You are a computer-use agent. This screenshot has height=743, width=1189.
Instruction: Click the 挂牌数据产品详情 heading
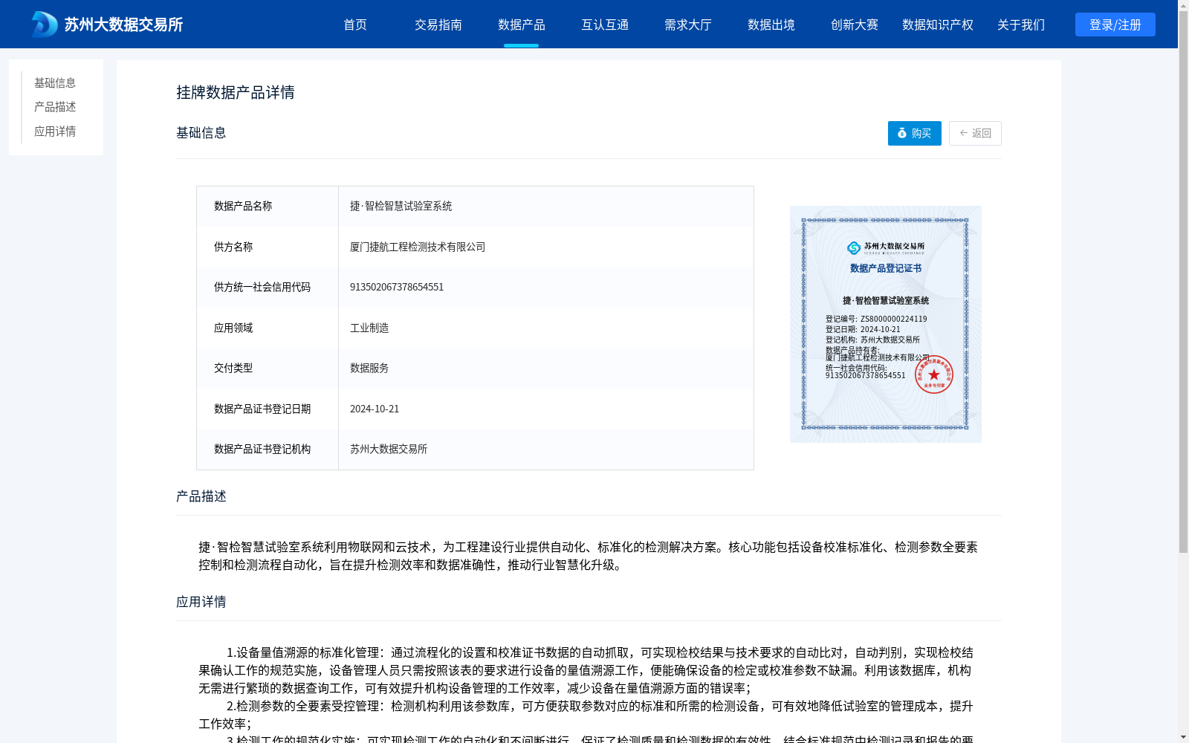coord(236,92)
